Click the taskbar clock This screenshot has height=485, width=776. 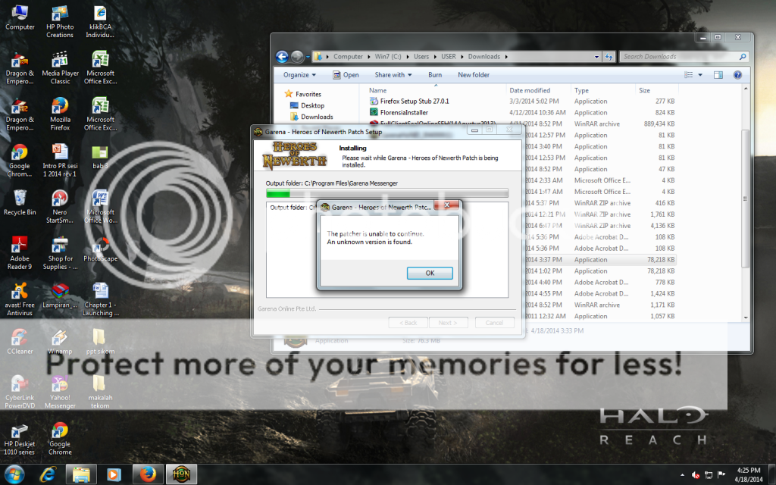(748, 474)
